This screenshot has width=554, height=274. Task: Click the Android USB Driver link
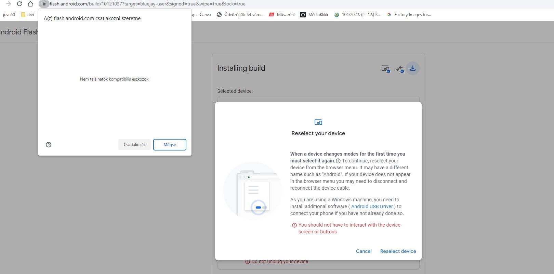(x=372, y=206)
